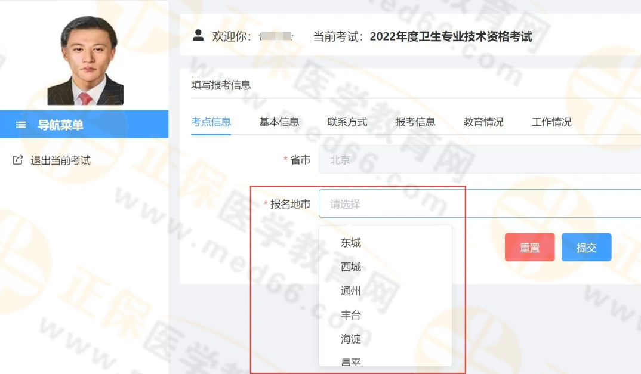Image resolution: width=641 pixels, height=374 pixels.
Task: Switch to the 工作情况 tab
Action: pyautogui.click(x=551, y=122)
